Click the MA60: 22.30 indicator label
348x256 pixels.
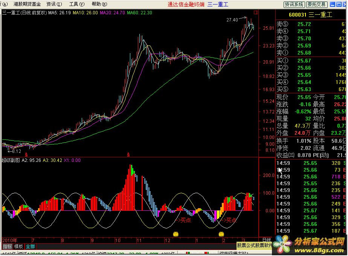(139, 13)
